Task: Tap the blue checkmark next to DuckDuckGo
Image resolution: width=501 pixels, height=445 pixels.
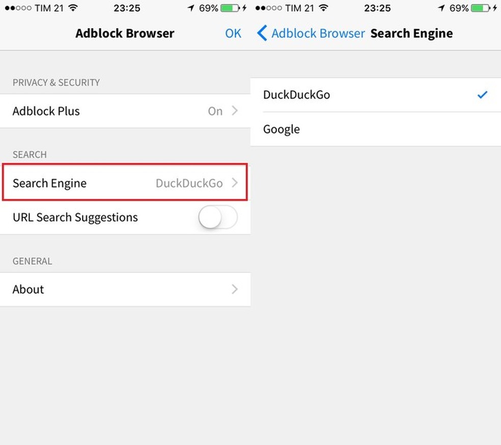Action: point(482,95)
